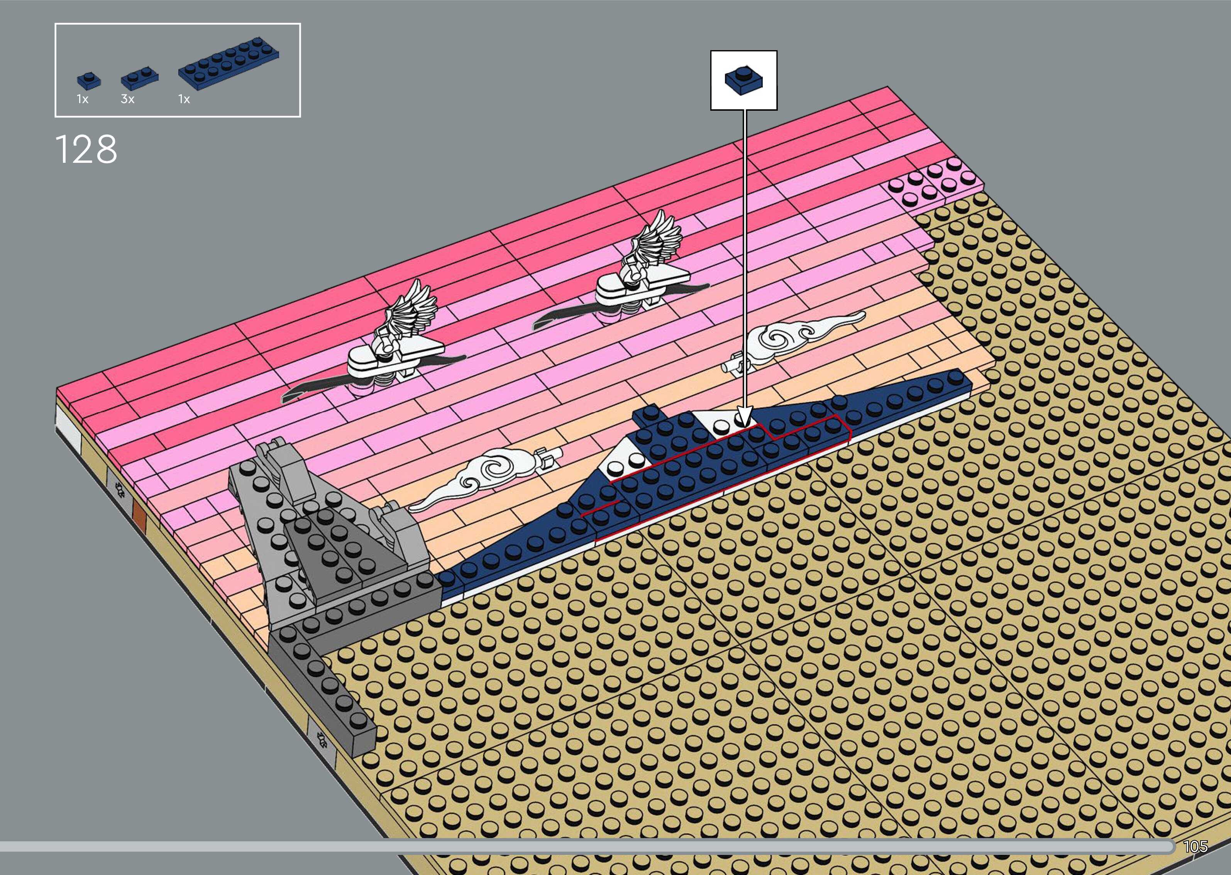
Task: Click the callout box showing the blue 1x1 plate
Action: pyautogui.click(x=743, y=81)
